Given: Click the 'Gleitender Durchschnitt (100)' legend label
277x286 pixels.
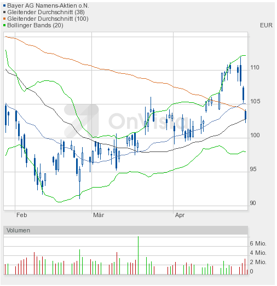Looking at the screenshot, I should tap(48, 19).
